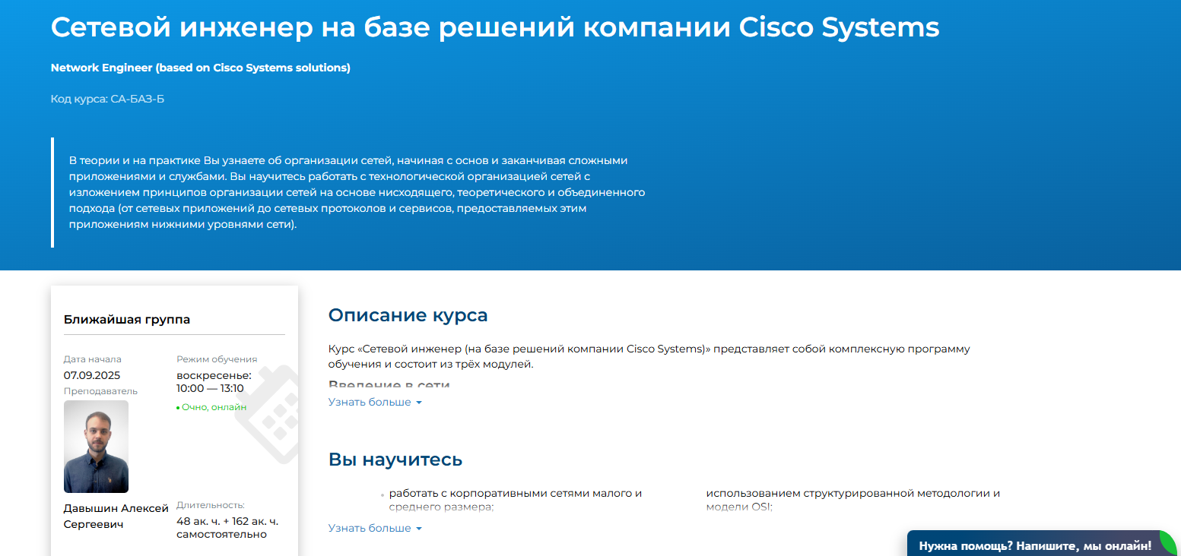Click the blue accent bar beside the course annotation
Image resolution: width=1181 pixels, height=556 pixels.
point(52,194)
